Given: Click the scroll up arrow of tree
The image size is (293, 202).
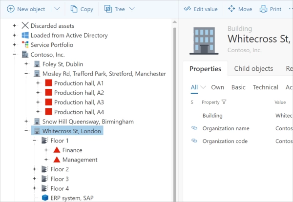Looking at the screenshot, I should tap(174, 22).
